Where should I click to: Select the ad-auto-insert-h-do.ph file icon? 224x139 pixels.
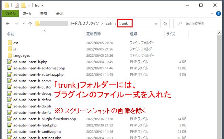coord(10,106)
